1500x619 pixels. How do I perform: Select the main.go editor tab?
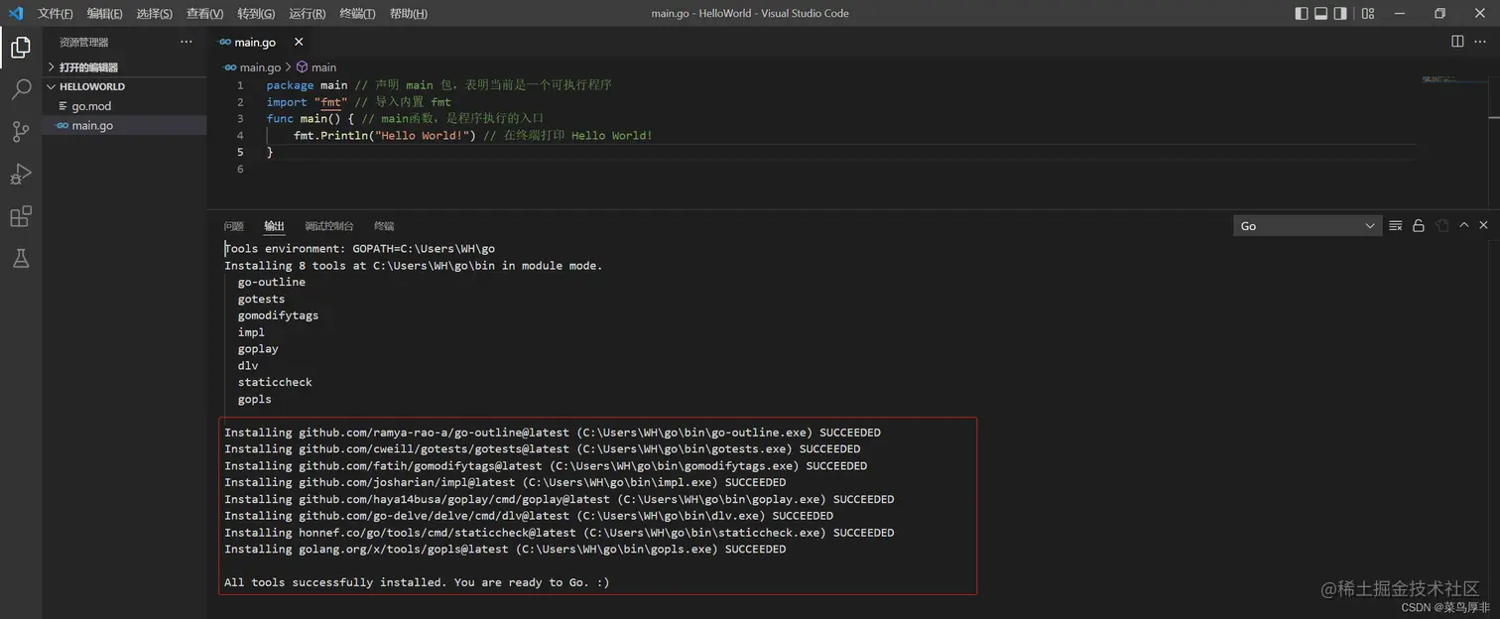tap(260, 42)
